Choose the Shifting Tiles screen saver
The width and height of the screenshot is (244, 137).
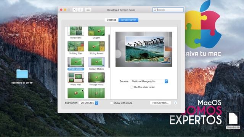[x=76, y=46]
